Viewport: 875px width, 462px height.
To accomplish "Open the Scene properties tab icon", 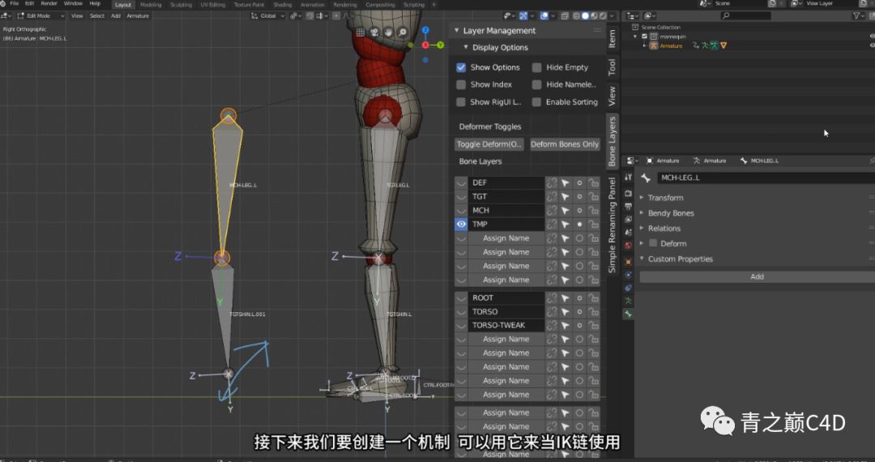I will pyautogui.click(x=629, y=233).
